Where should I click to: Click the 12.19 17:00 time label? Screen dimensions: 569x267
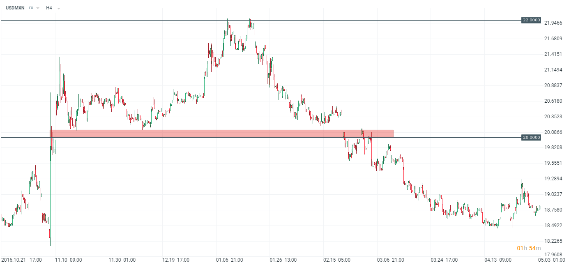(176, 260)
